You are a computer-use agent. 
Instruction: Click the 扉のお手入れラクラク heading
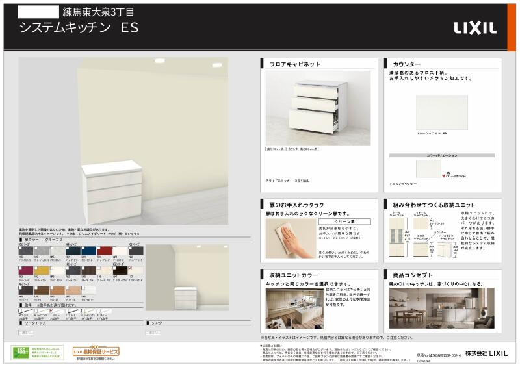pyautogui.click(x=296, y=205)
